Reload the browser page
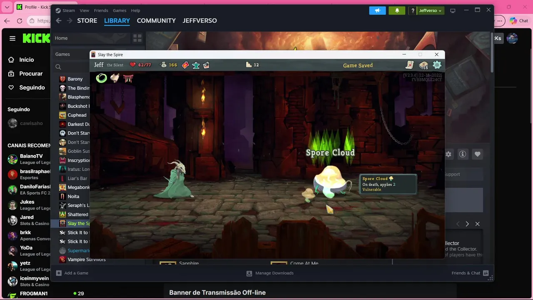The height and width of the screenshot is (300, 533). (x=19, y=21)
